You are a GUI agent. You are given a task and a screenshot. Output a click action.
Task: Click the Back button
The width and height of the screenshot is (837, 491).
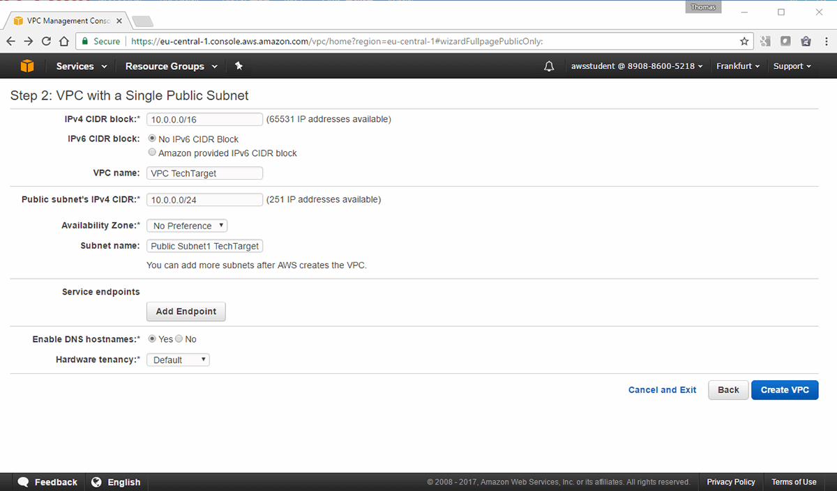coord(728,390)
